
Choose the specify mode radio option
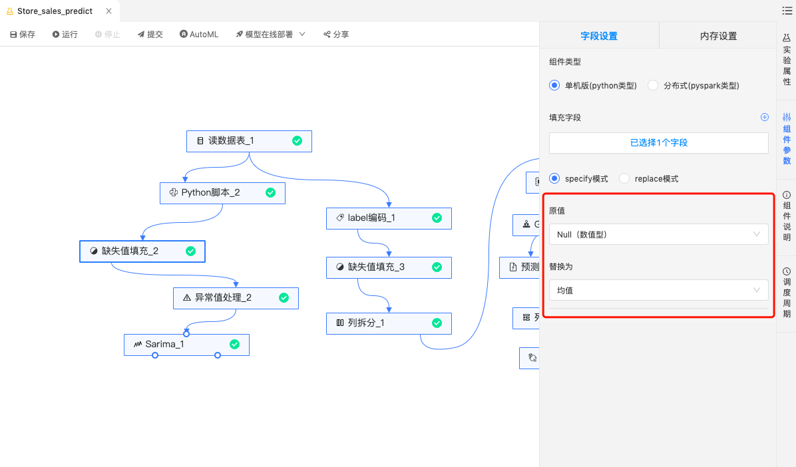coord(554,178)
